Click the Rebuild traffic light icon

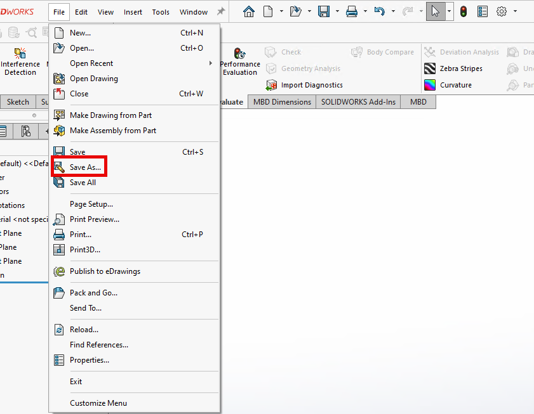point(463,11)
